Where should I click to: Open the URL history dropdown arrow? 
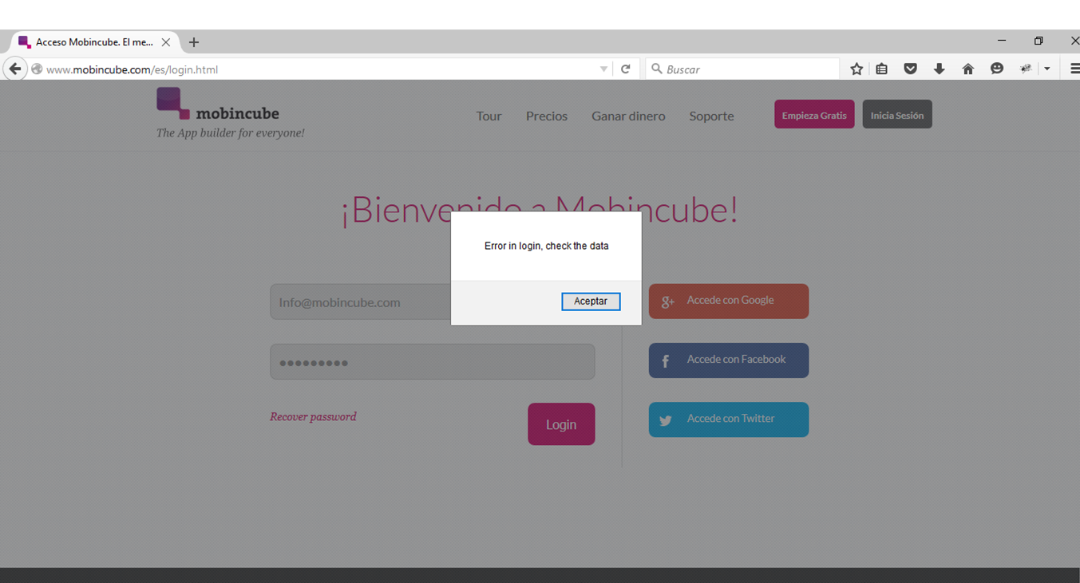tap(603, 69)
